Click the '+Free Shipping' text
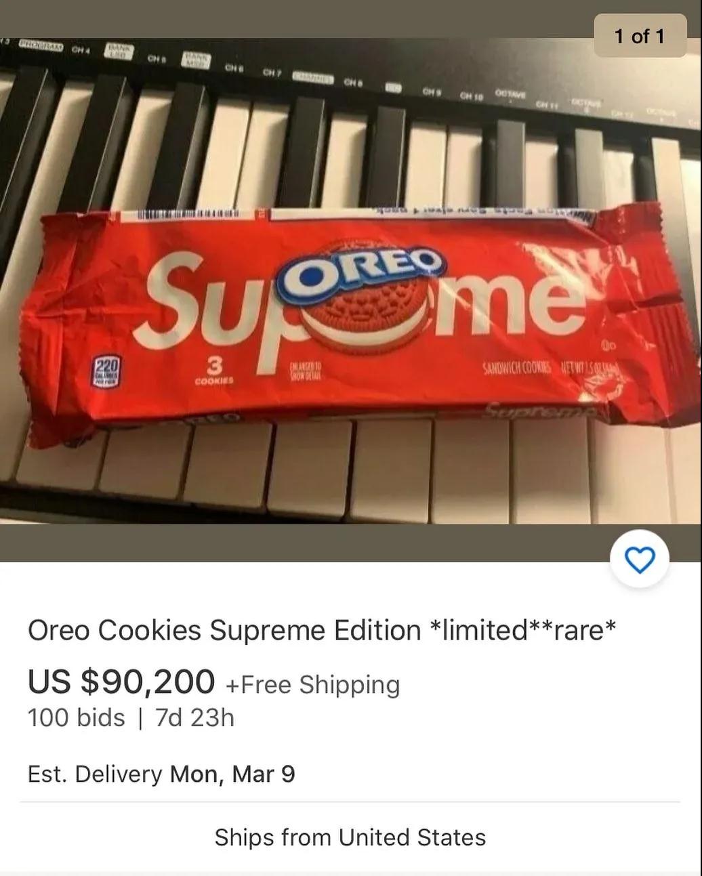Image resolution: width=702 pixels, height=876 pixels. coord(312,684)
